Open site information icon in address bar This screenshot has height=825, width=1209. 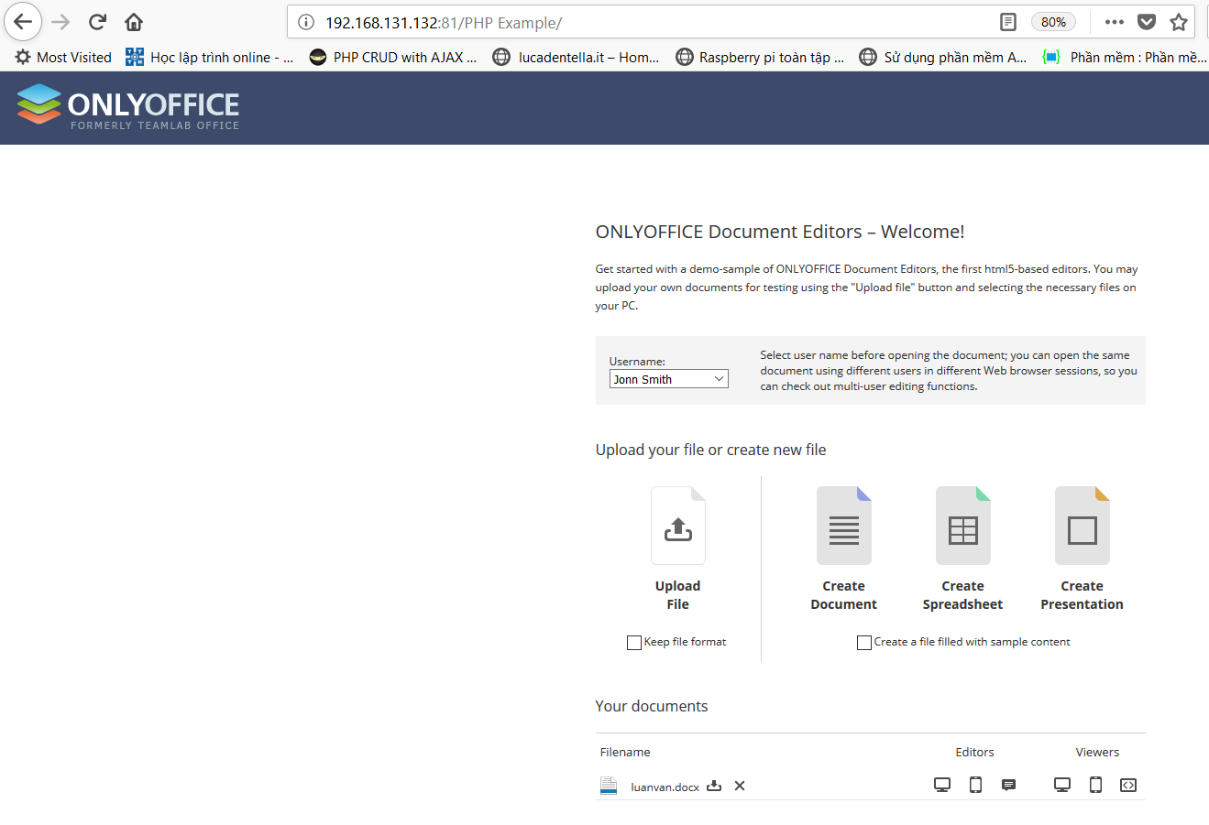pyautogui.click(x=306, y=22)
